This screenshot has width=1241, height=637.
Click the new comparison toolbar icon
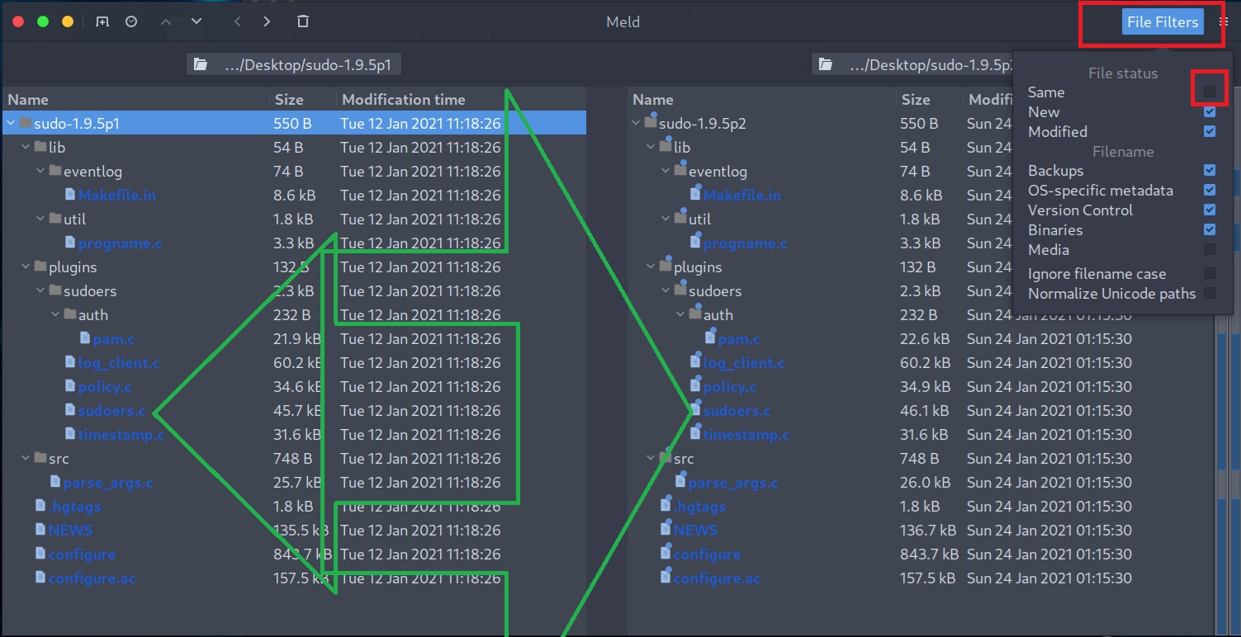point(102,21)
